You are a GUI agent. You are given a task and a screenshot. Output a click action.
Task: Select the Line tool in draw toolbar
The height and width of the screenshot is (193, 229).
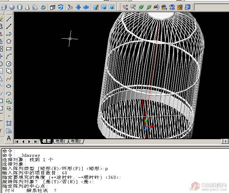[x=9, y=19]
